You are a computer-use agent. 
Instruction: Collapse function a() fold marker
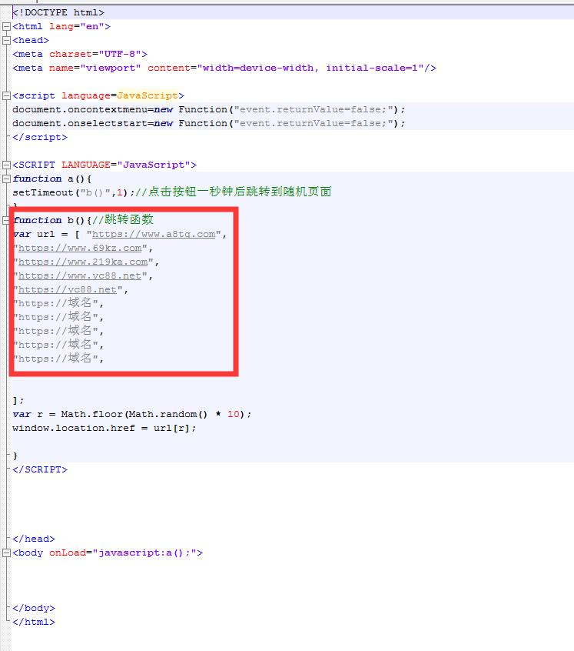[x=7, y=179]
